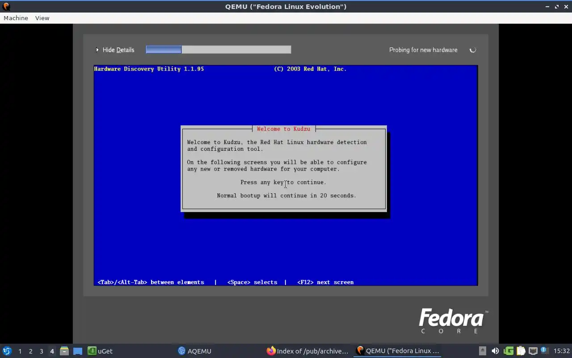The width and height of the screenshot is (572, 358).
Task: Click the probing spinner icon
Action: tap(473, 50)
